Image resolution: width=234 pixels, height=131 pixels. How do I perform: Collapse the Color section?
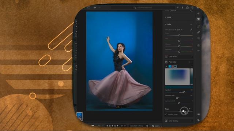(x=166, y=24)
